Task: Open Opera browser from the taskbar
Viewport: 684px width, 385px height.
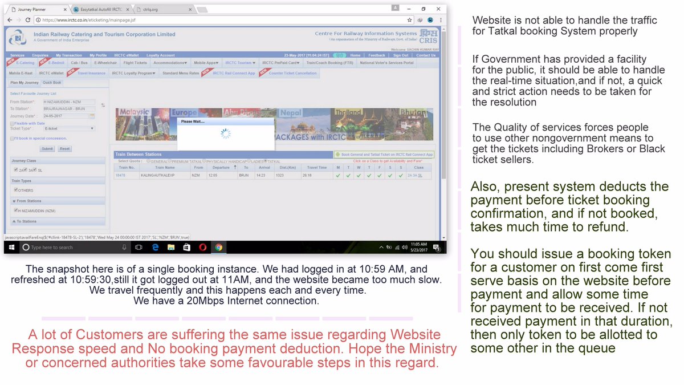Action: [202, 248]
